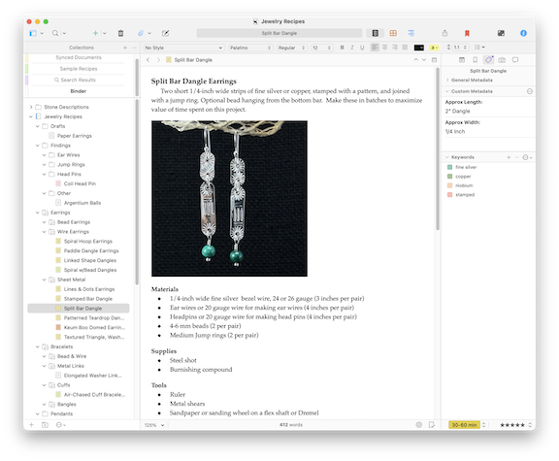Jump to previous document with up arrow
The width and height of the screenshot is (559, 461).
[416, 60]
